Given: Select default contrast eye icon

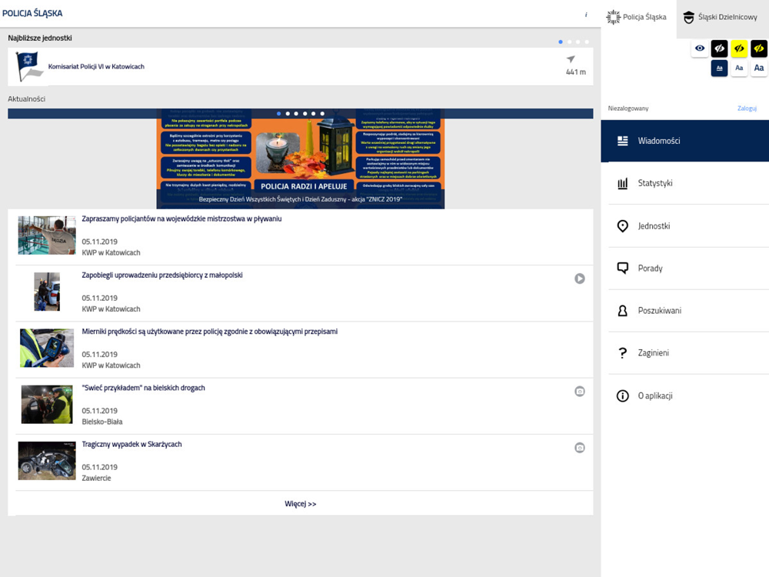Looking at the screenshot, I should click(699, 48).
